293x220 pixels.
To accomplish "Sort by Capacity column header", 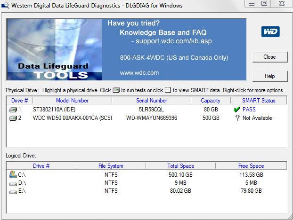I will coord(211,101).
